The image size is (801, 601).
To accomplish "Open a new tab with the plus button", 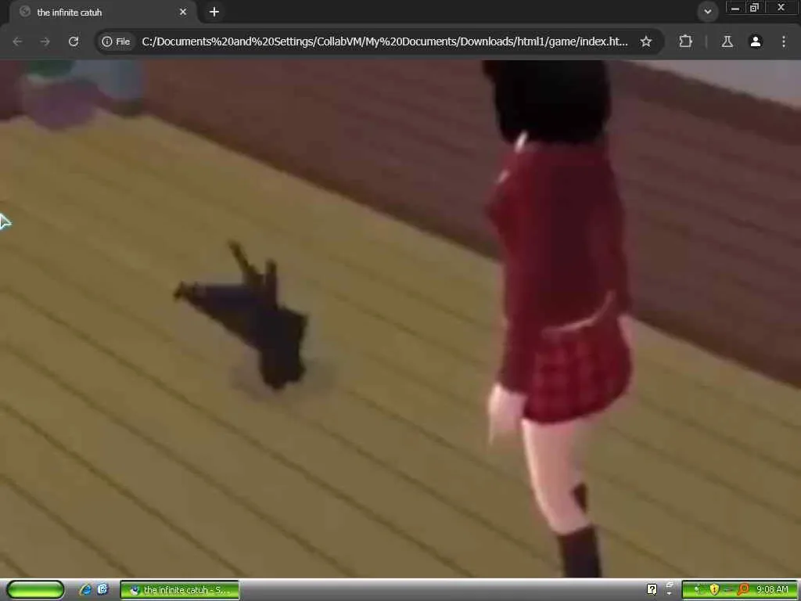I will 214,12.
